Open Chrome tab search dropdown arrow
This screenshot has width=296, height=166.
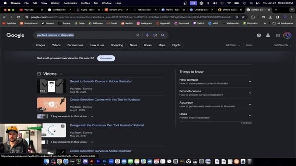click(292, 10)
